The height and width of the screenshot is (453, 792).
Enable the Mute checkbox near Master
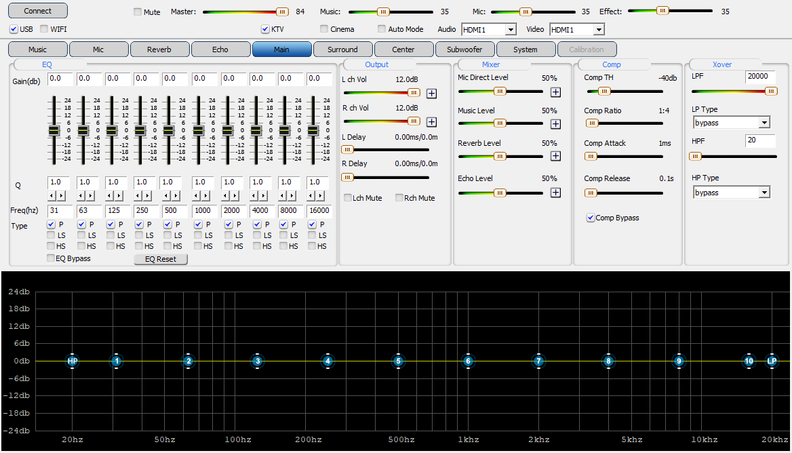[x=138, y=12]
